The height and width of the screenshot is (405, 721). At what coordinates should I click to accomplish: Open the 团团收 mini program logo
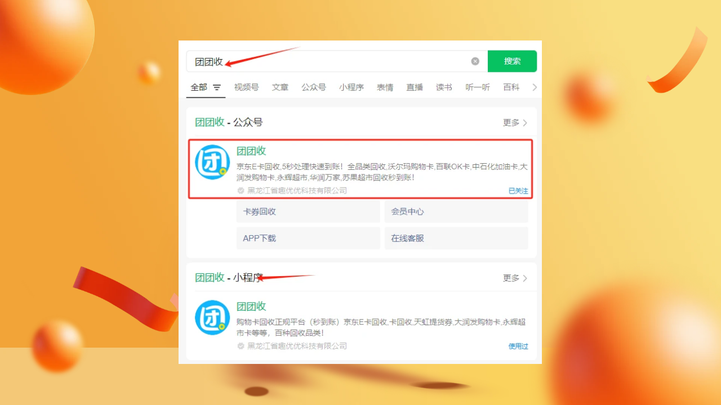212,318
